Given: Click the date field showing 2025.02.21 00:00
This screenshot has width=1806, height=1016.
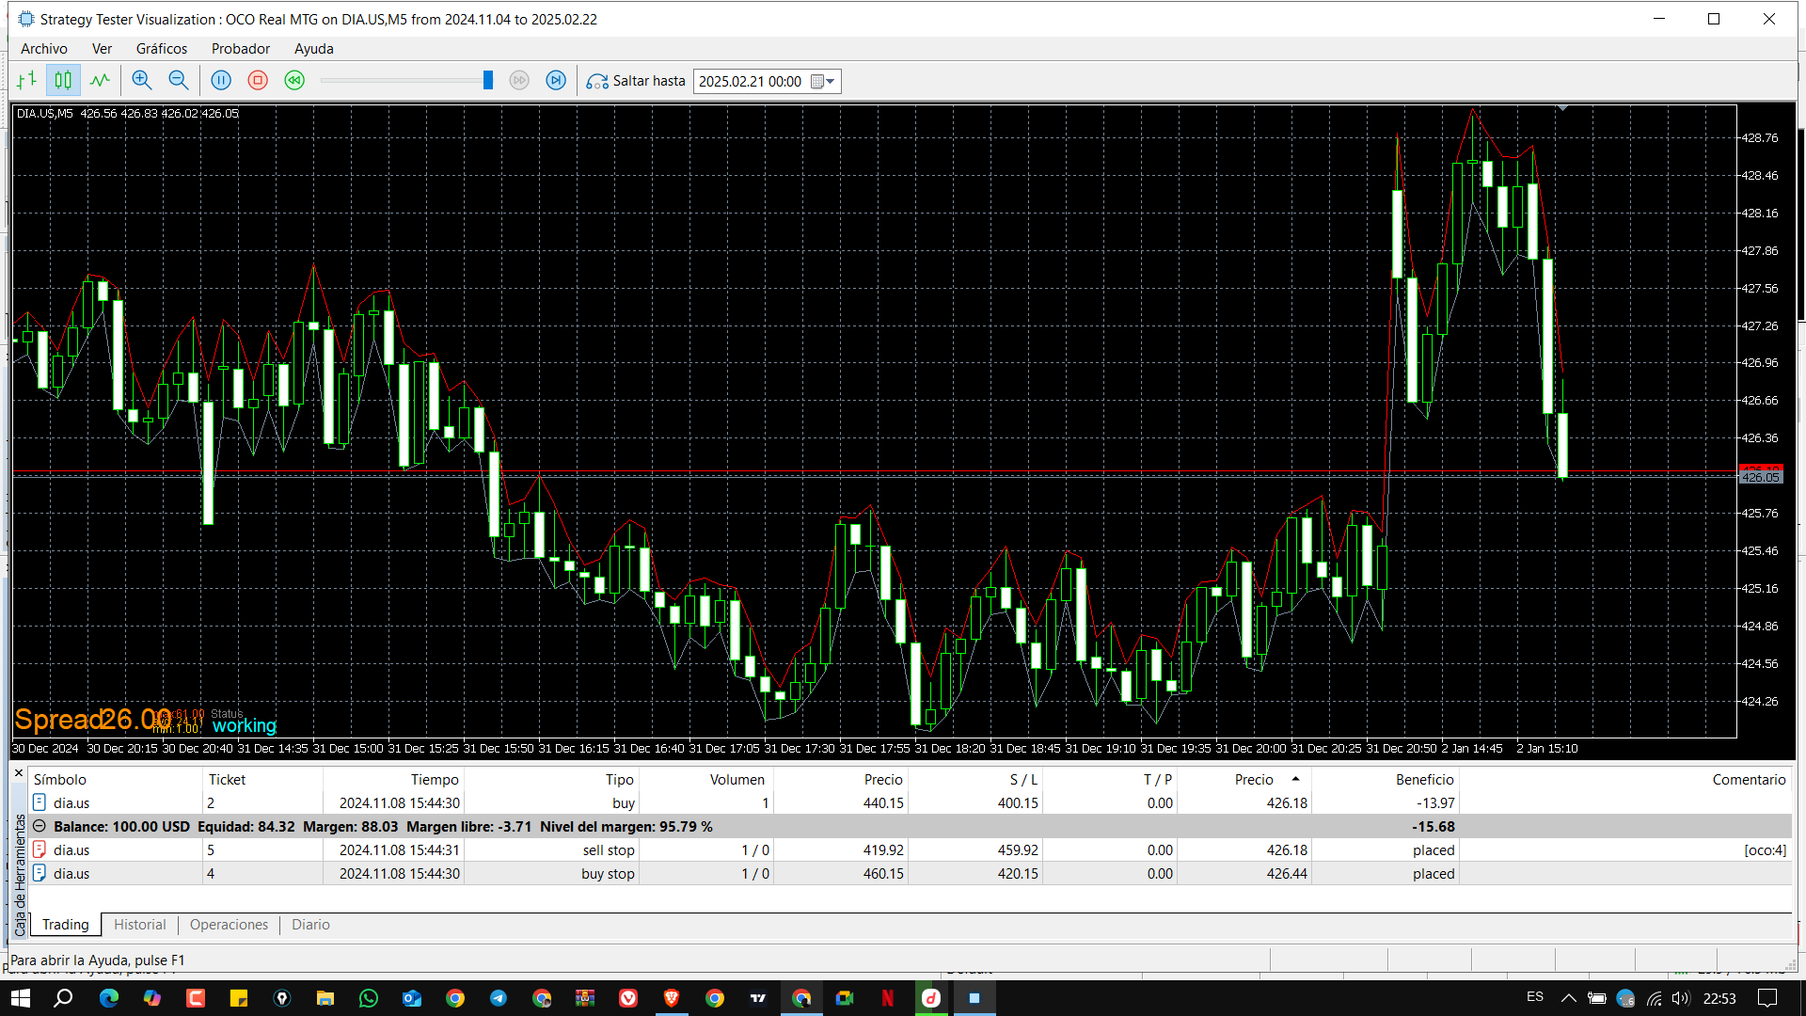Looking at the screenshot, I should click(x=751, y=82).
